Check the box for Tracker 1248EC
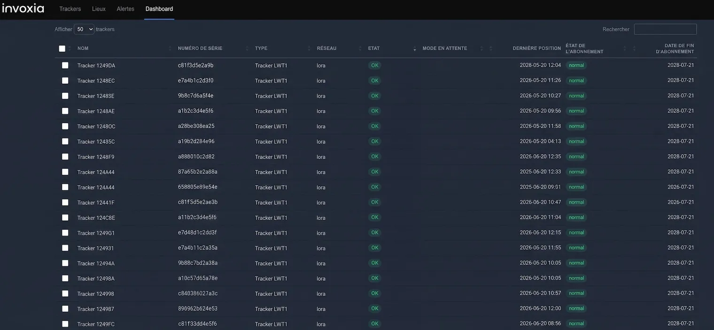The image size is (714, 330). pos(65,81)
